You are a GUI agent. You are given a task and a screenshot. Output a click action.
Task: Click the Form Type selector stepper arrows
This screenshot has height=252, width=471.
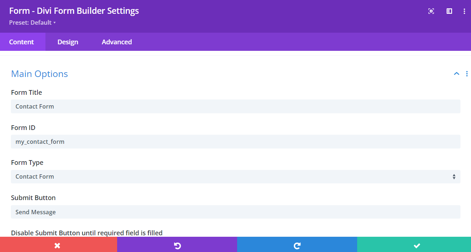click(x=454, y=176)
